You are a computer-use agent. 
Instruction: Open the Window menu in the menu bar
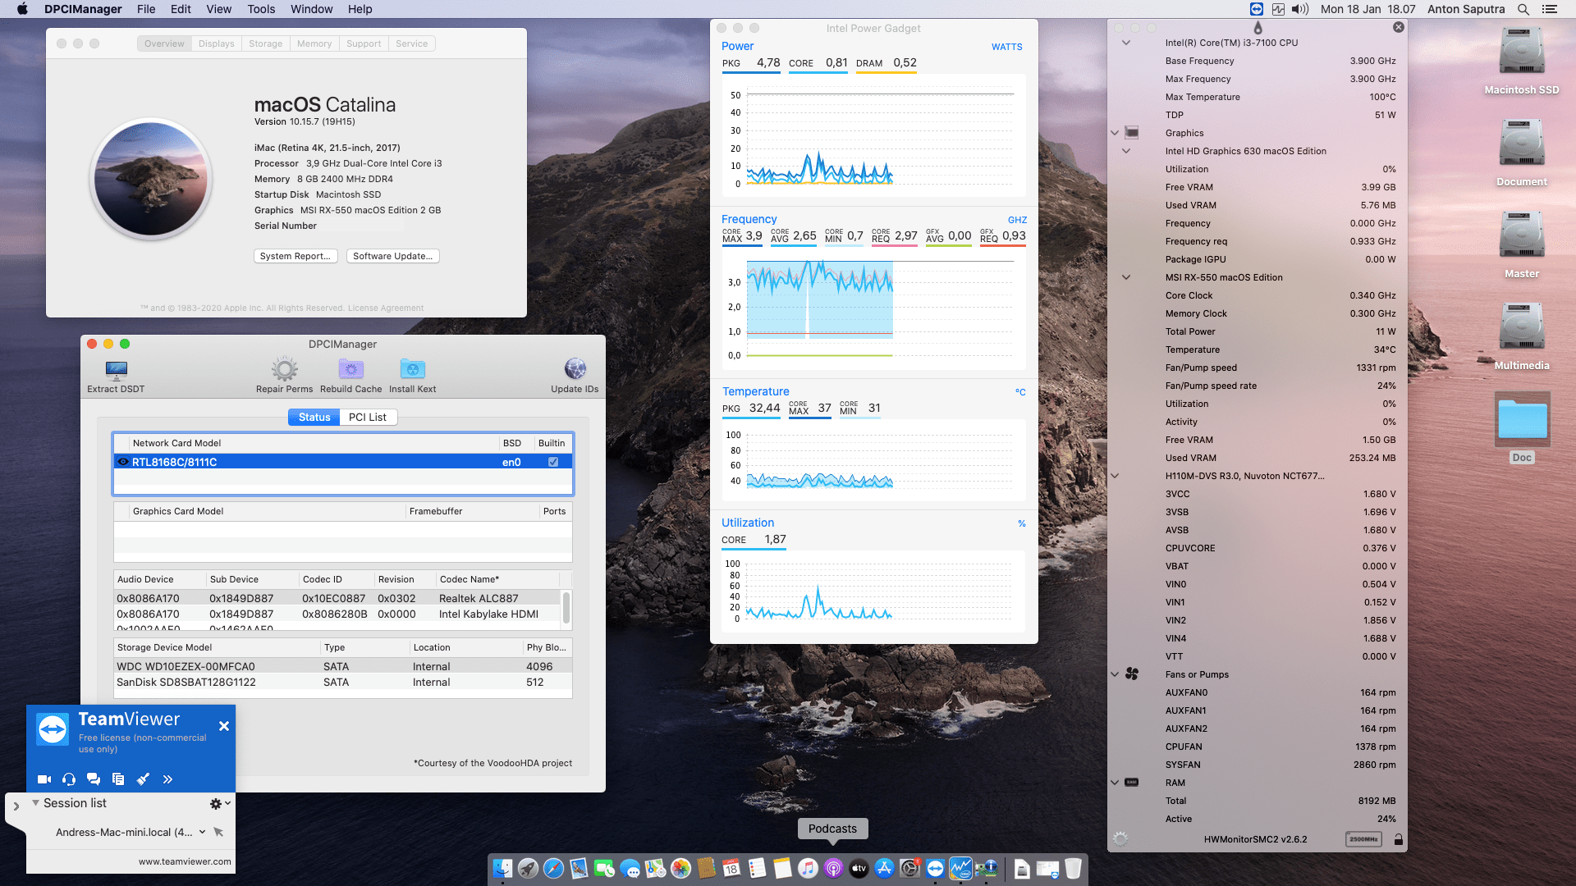point(311,9)
